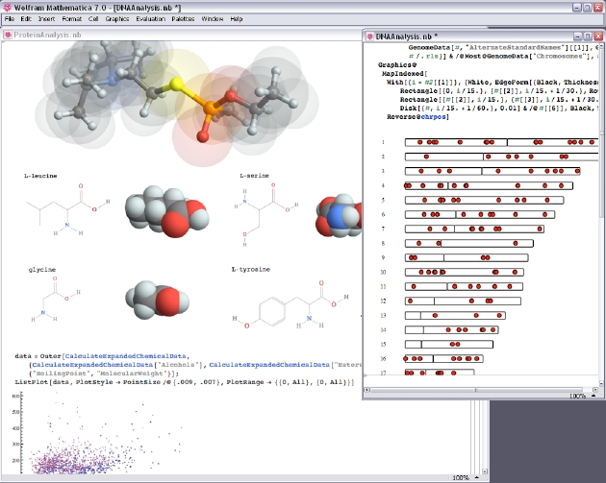
Task: Open the Evaluation menu
Action: (x=150, y=18)
